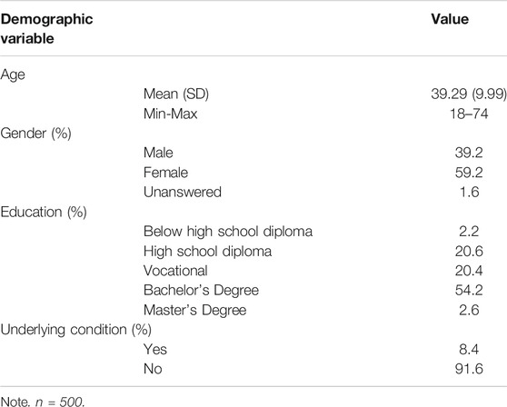Click the High school diploma label
The width and height of the screenshot is (507, 407).
pyautogui.click(x=207, y=252)
